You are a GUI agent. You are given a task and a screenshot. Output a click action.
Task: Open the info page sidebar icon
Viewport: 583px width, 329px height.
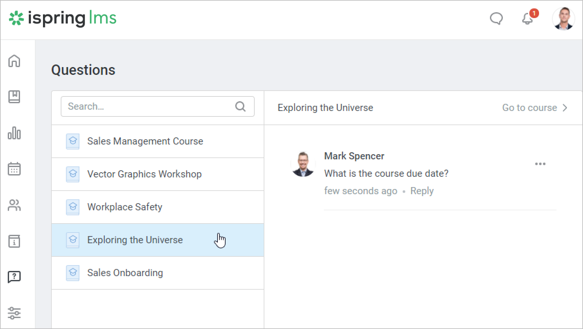(14, 241)
